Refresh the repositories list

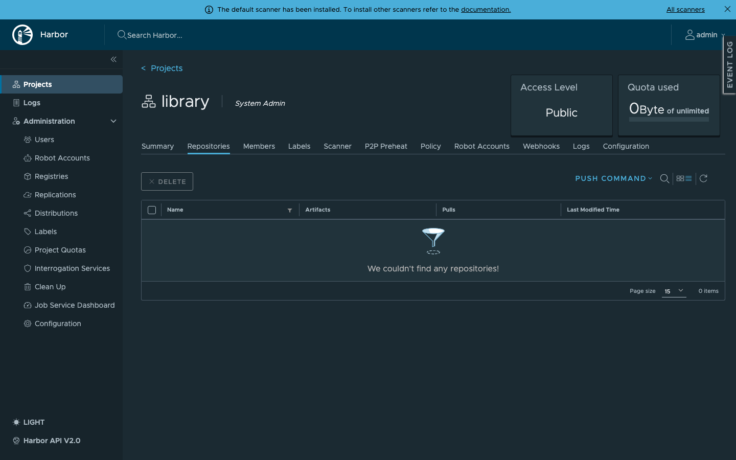coord(703,178)
